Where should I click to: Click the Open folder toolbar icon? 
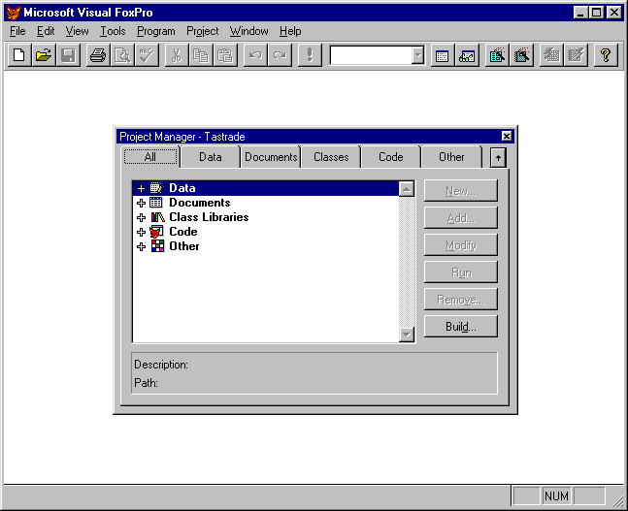[x=44, y=55]
